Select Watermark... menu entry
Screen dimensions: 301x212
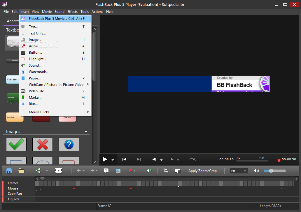(x=55, y=72)
